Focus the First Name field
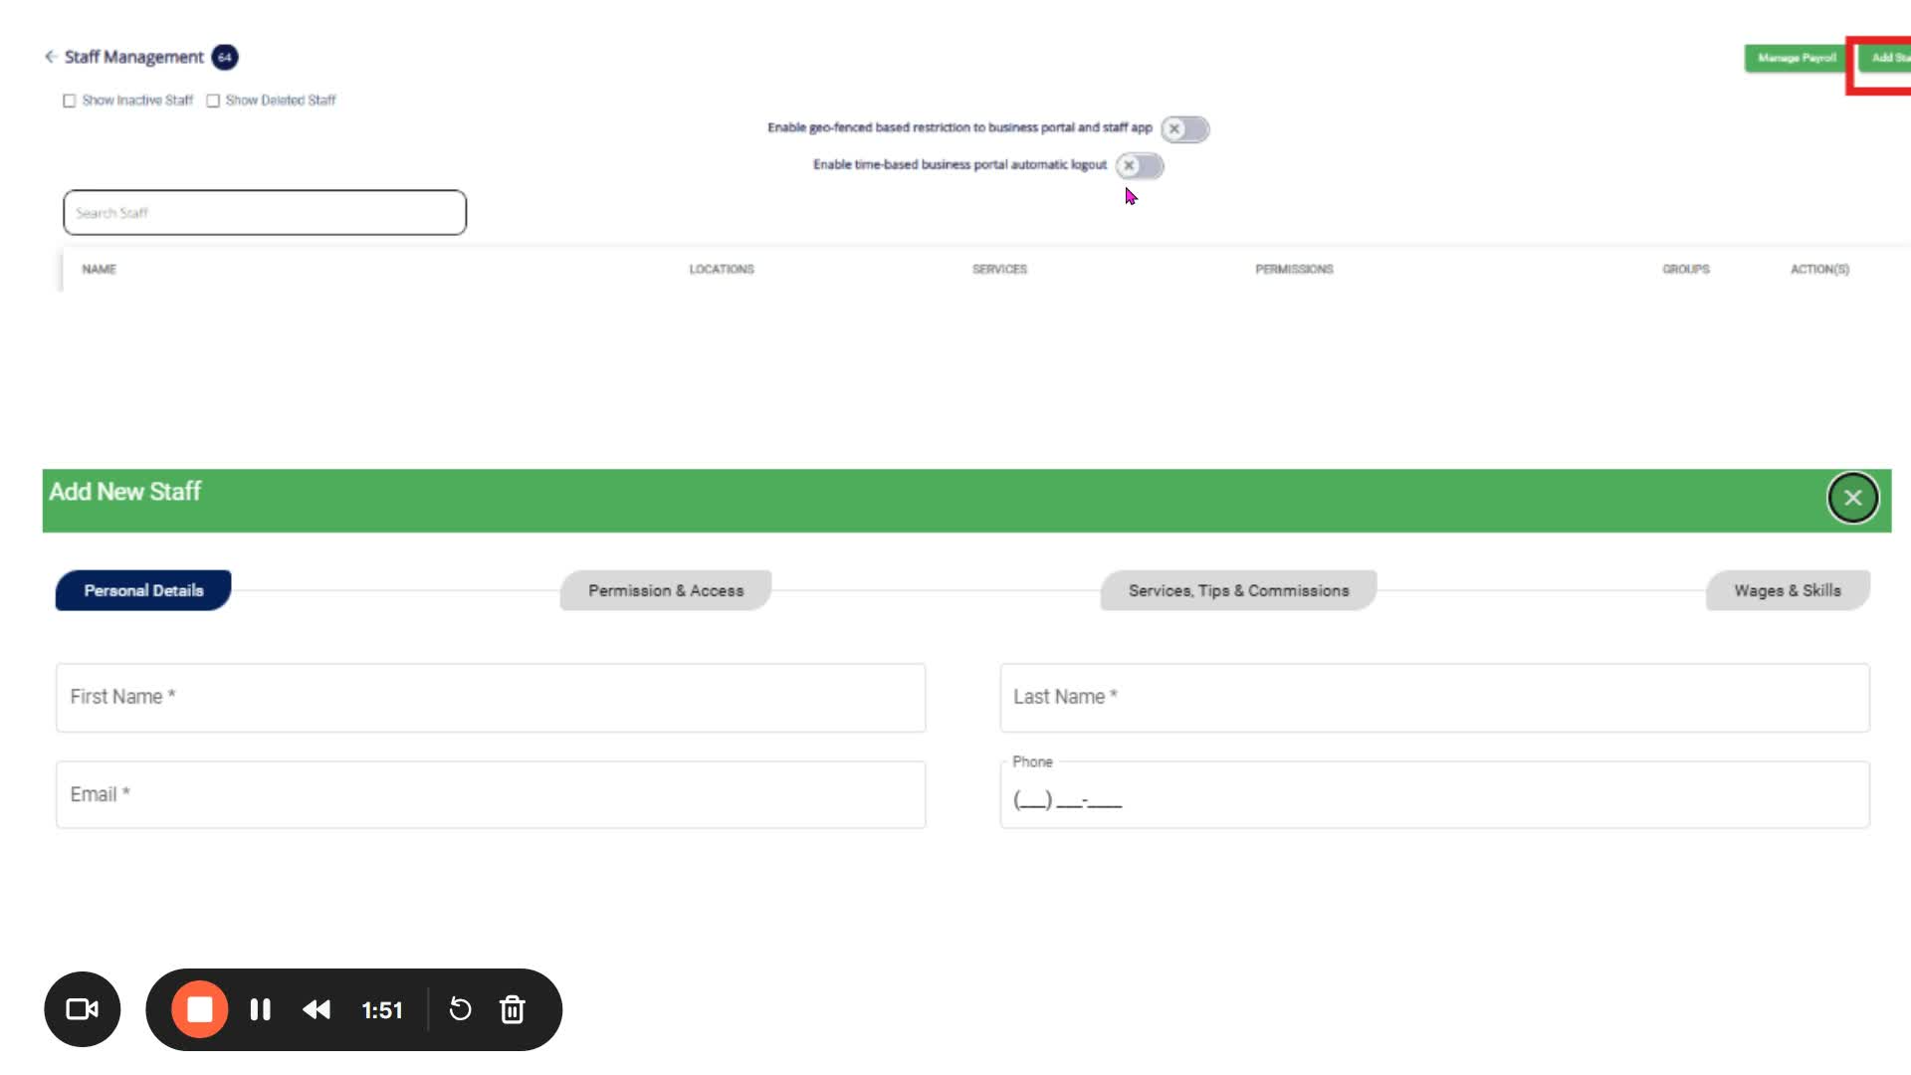 (x=491, y=698)
